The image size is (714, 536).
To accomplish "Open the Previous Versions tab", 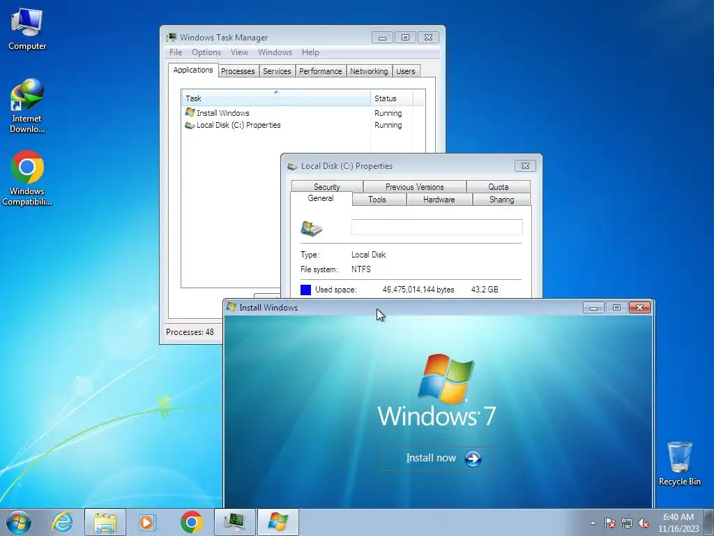I will [x=414, y=187].
